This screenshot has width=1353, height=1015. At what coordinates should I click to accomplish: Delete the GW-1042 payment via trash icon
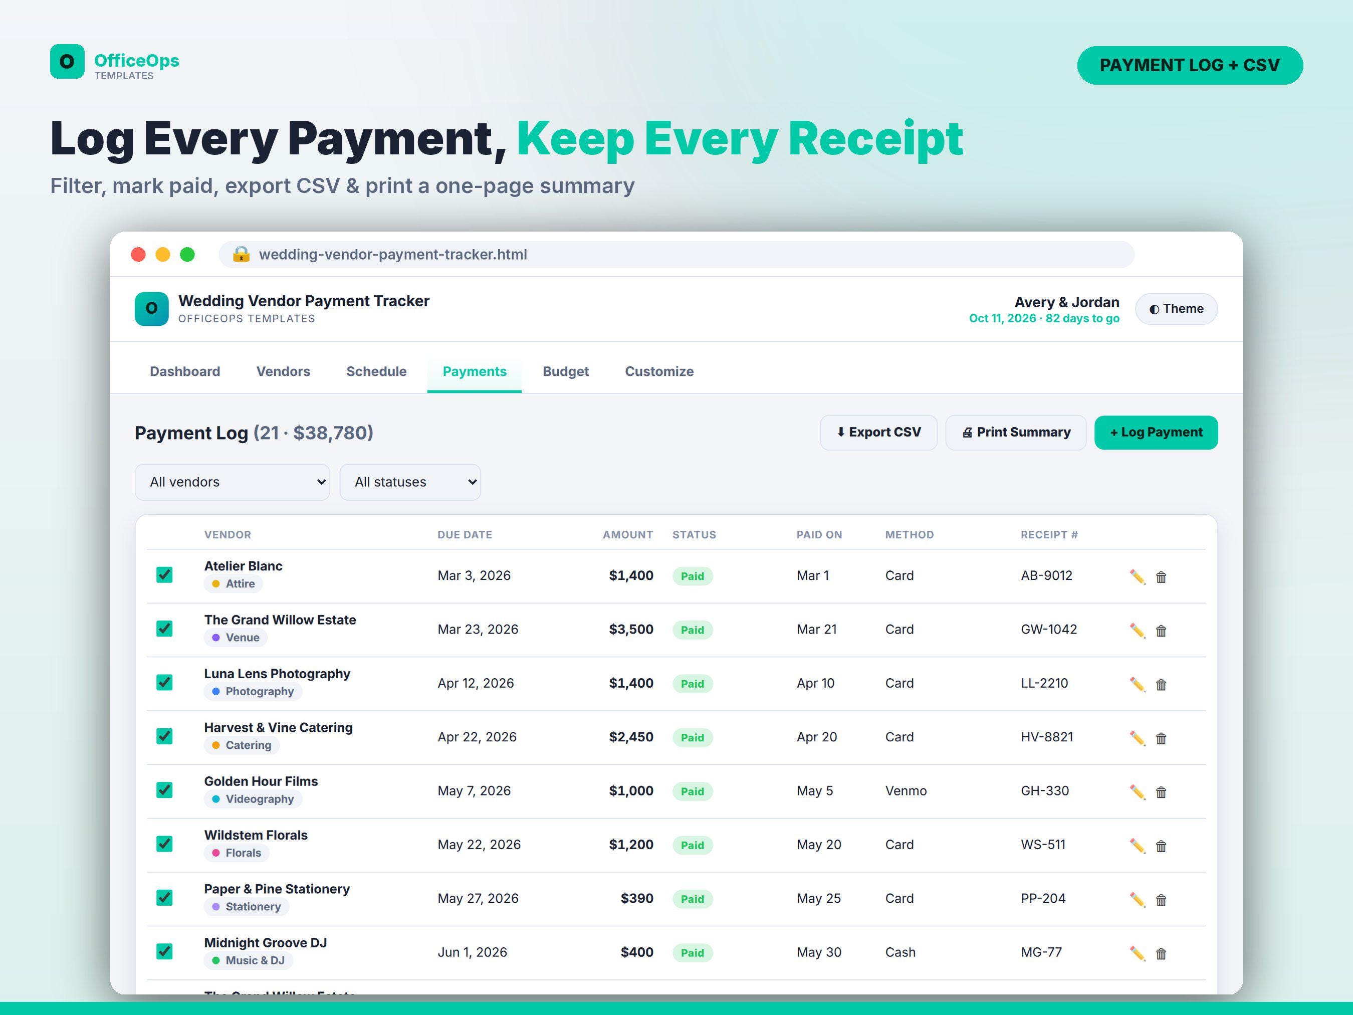[1161, 630]
